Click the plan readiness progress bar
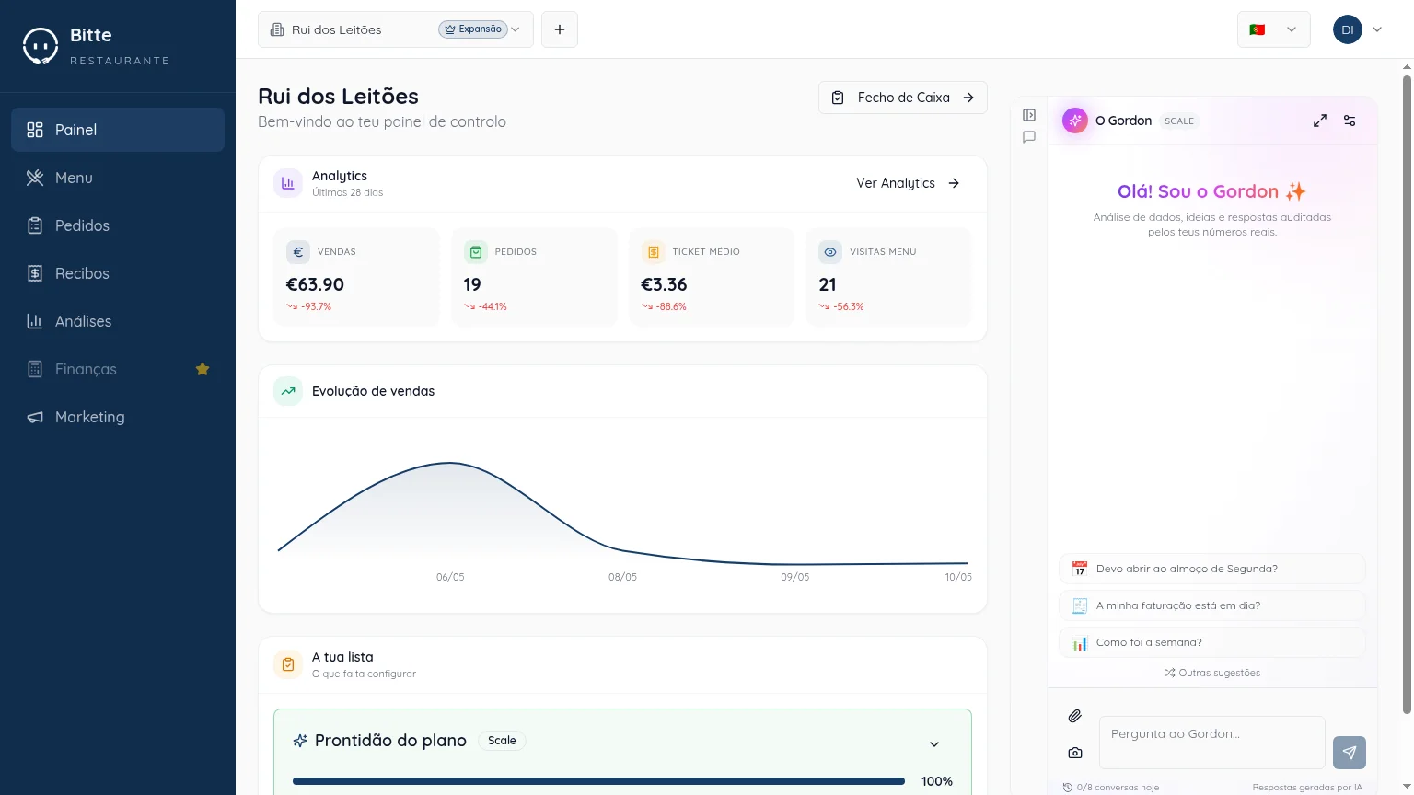Image resolution: width=1414 pixels, height=795 pixels. 598,781
